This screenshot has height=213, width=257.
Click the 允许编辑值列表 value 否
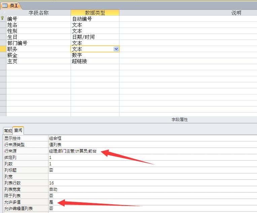coord(153,209)
